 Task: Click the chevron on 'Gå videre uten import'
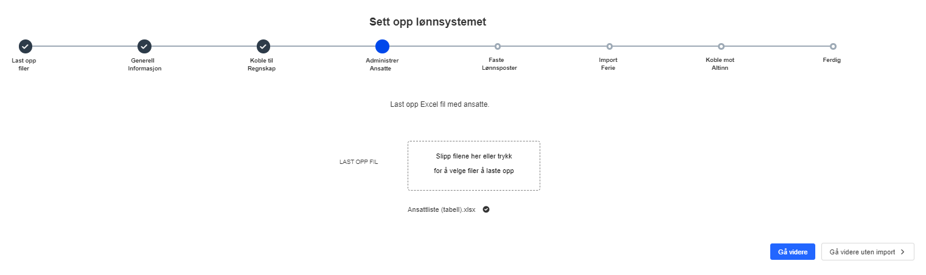pos(903,252)
